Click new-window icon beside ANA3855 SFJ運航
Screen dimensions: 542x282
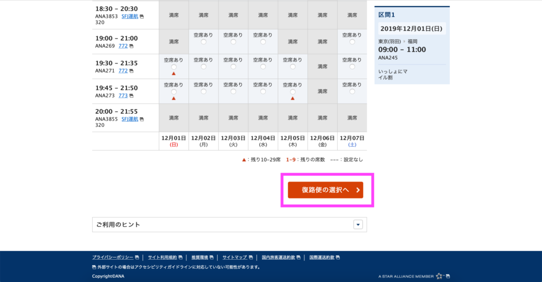click(x=142, y=119)
